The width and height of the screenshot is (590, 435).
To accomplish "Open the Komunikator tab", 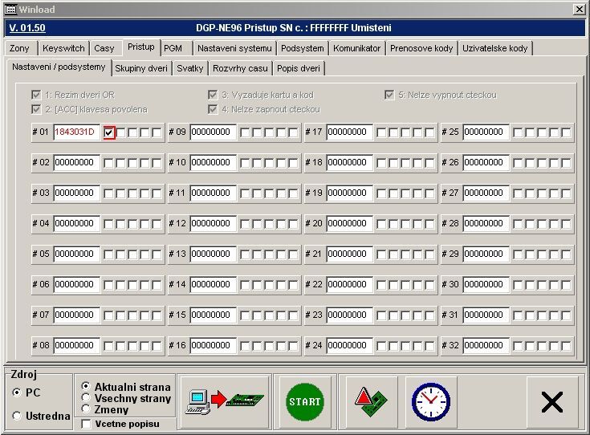I will click(x=356, y=48).
